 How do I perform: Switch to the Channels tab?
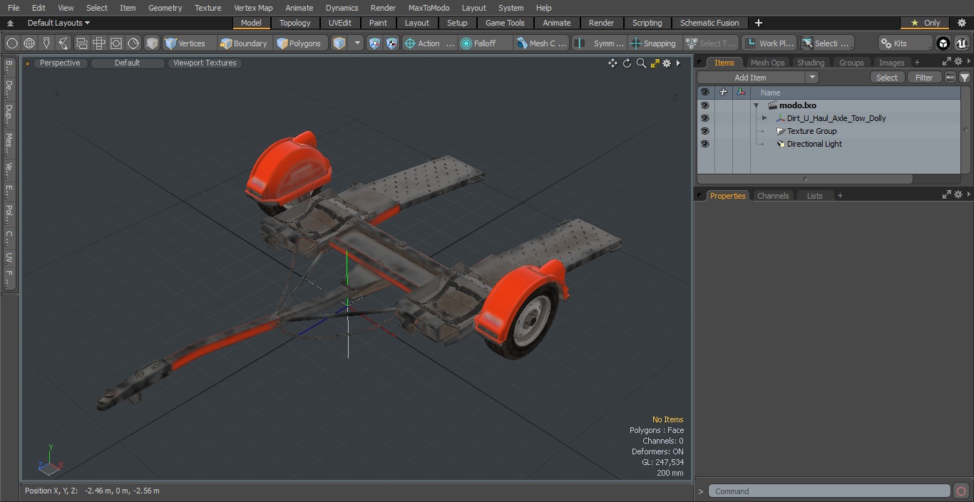click(x=773, y=196)
